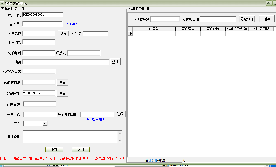The image size is (276, 167).
Task: Click the 删除 delete button
Action: [267, 19]
